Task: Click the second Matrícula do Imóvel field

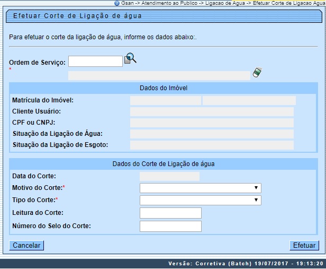Action: coord(249,100)
